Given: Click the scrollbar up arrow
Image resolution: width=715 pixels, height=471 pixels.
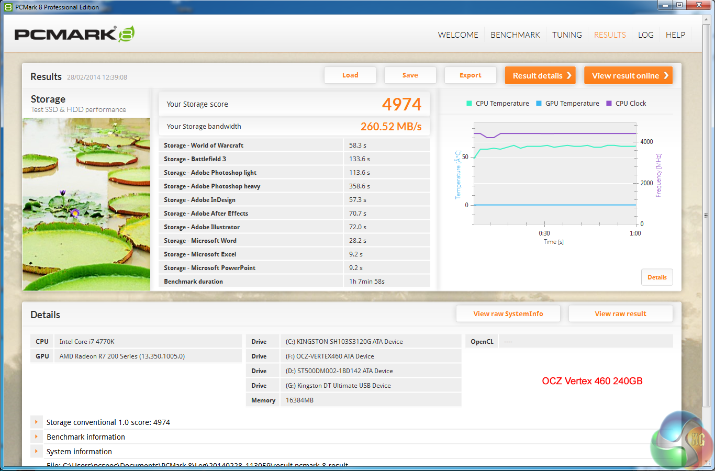Looking at the screenshot, I should [x=706, y=18].
